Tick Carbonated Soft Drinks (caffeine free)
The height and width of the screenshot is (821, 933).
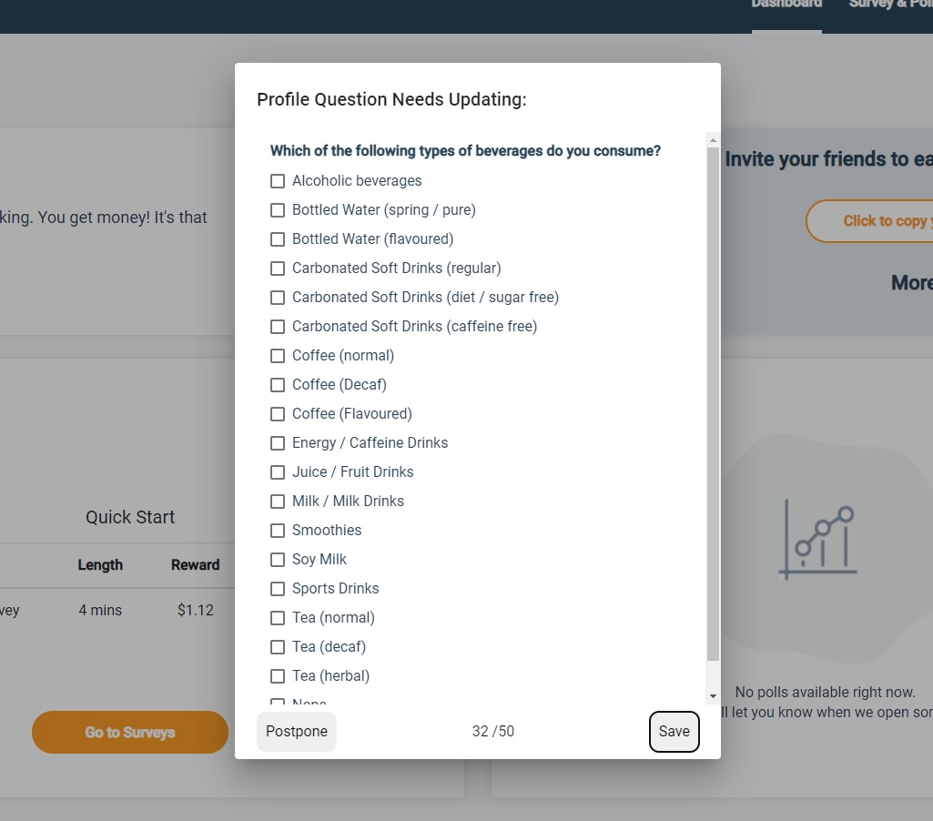point(278,327)
